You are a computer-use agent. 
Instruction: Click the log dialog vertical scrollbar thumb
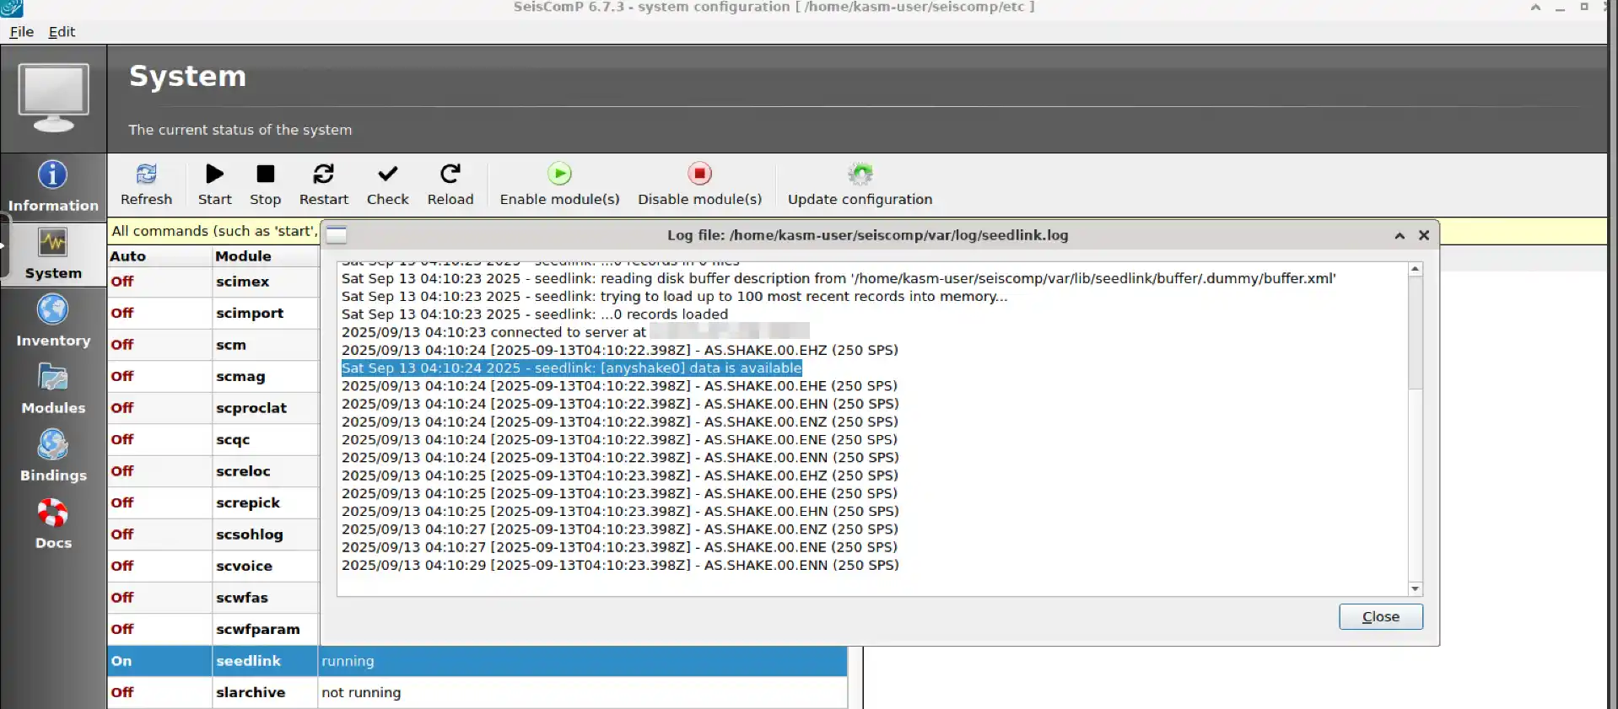(1416, 333)
